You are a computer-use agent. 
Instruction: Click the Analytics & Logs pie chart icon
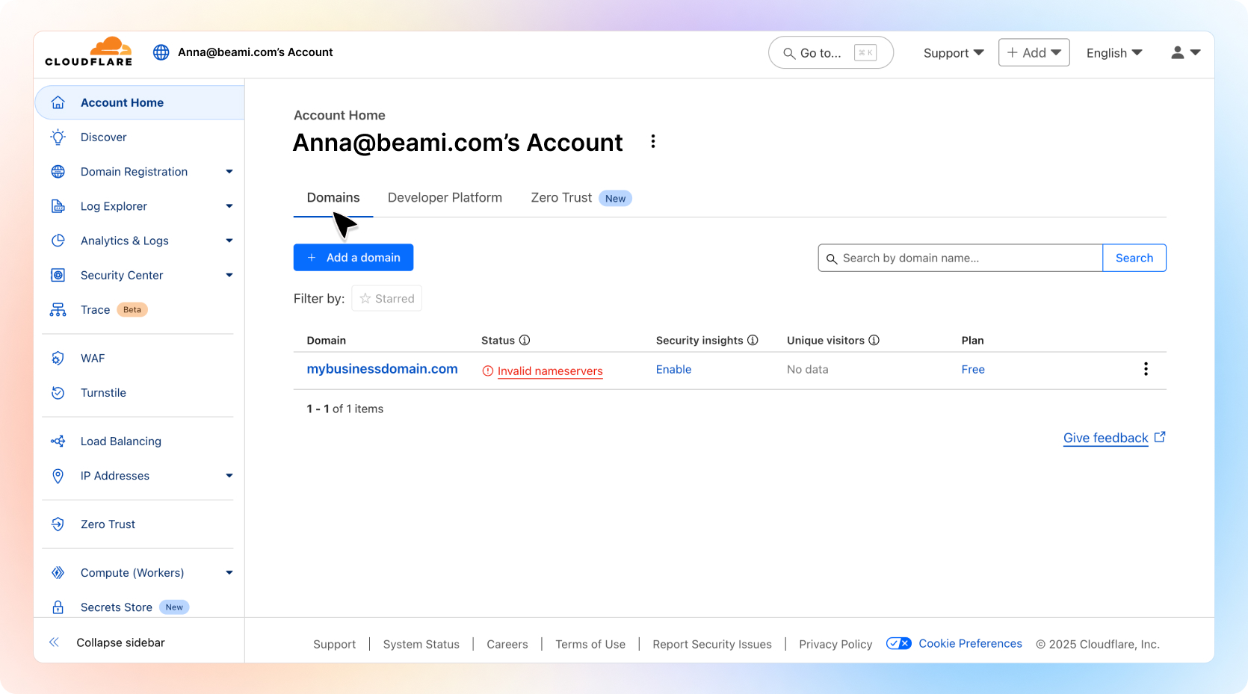(58, 241)
